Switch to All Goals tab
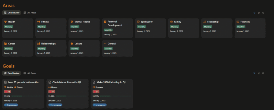The image size is (274, 110). coord(30,73)
